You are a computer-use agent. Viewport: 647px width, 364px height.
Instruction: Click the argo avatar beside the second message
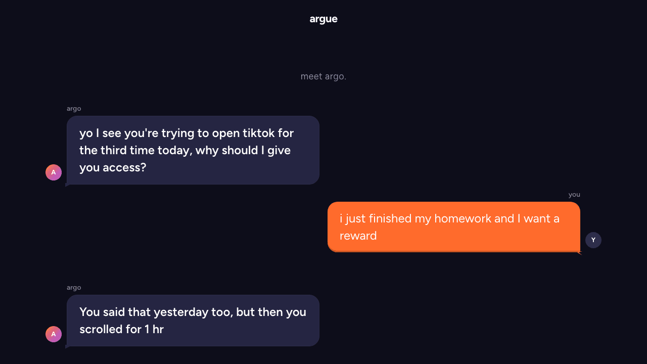[54, 334]
